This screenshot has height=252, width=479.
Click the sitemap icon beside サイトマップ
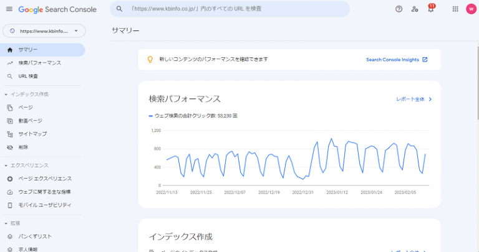10,134
